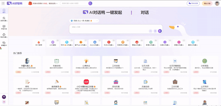Click the template icon beside the send button
Screen dimensions: 221x106
click(155, 31)
